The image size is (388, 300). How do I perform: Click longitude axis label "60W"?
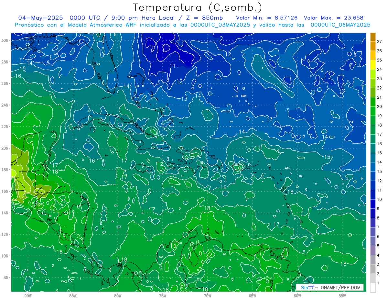[297, 296]
